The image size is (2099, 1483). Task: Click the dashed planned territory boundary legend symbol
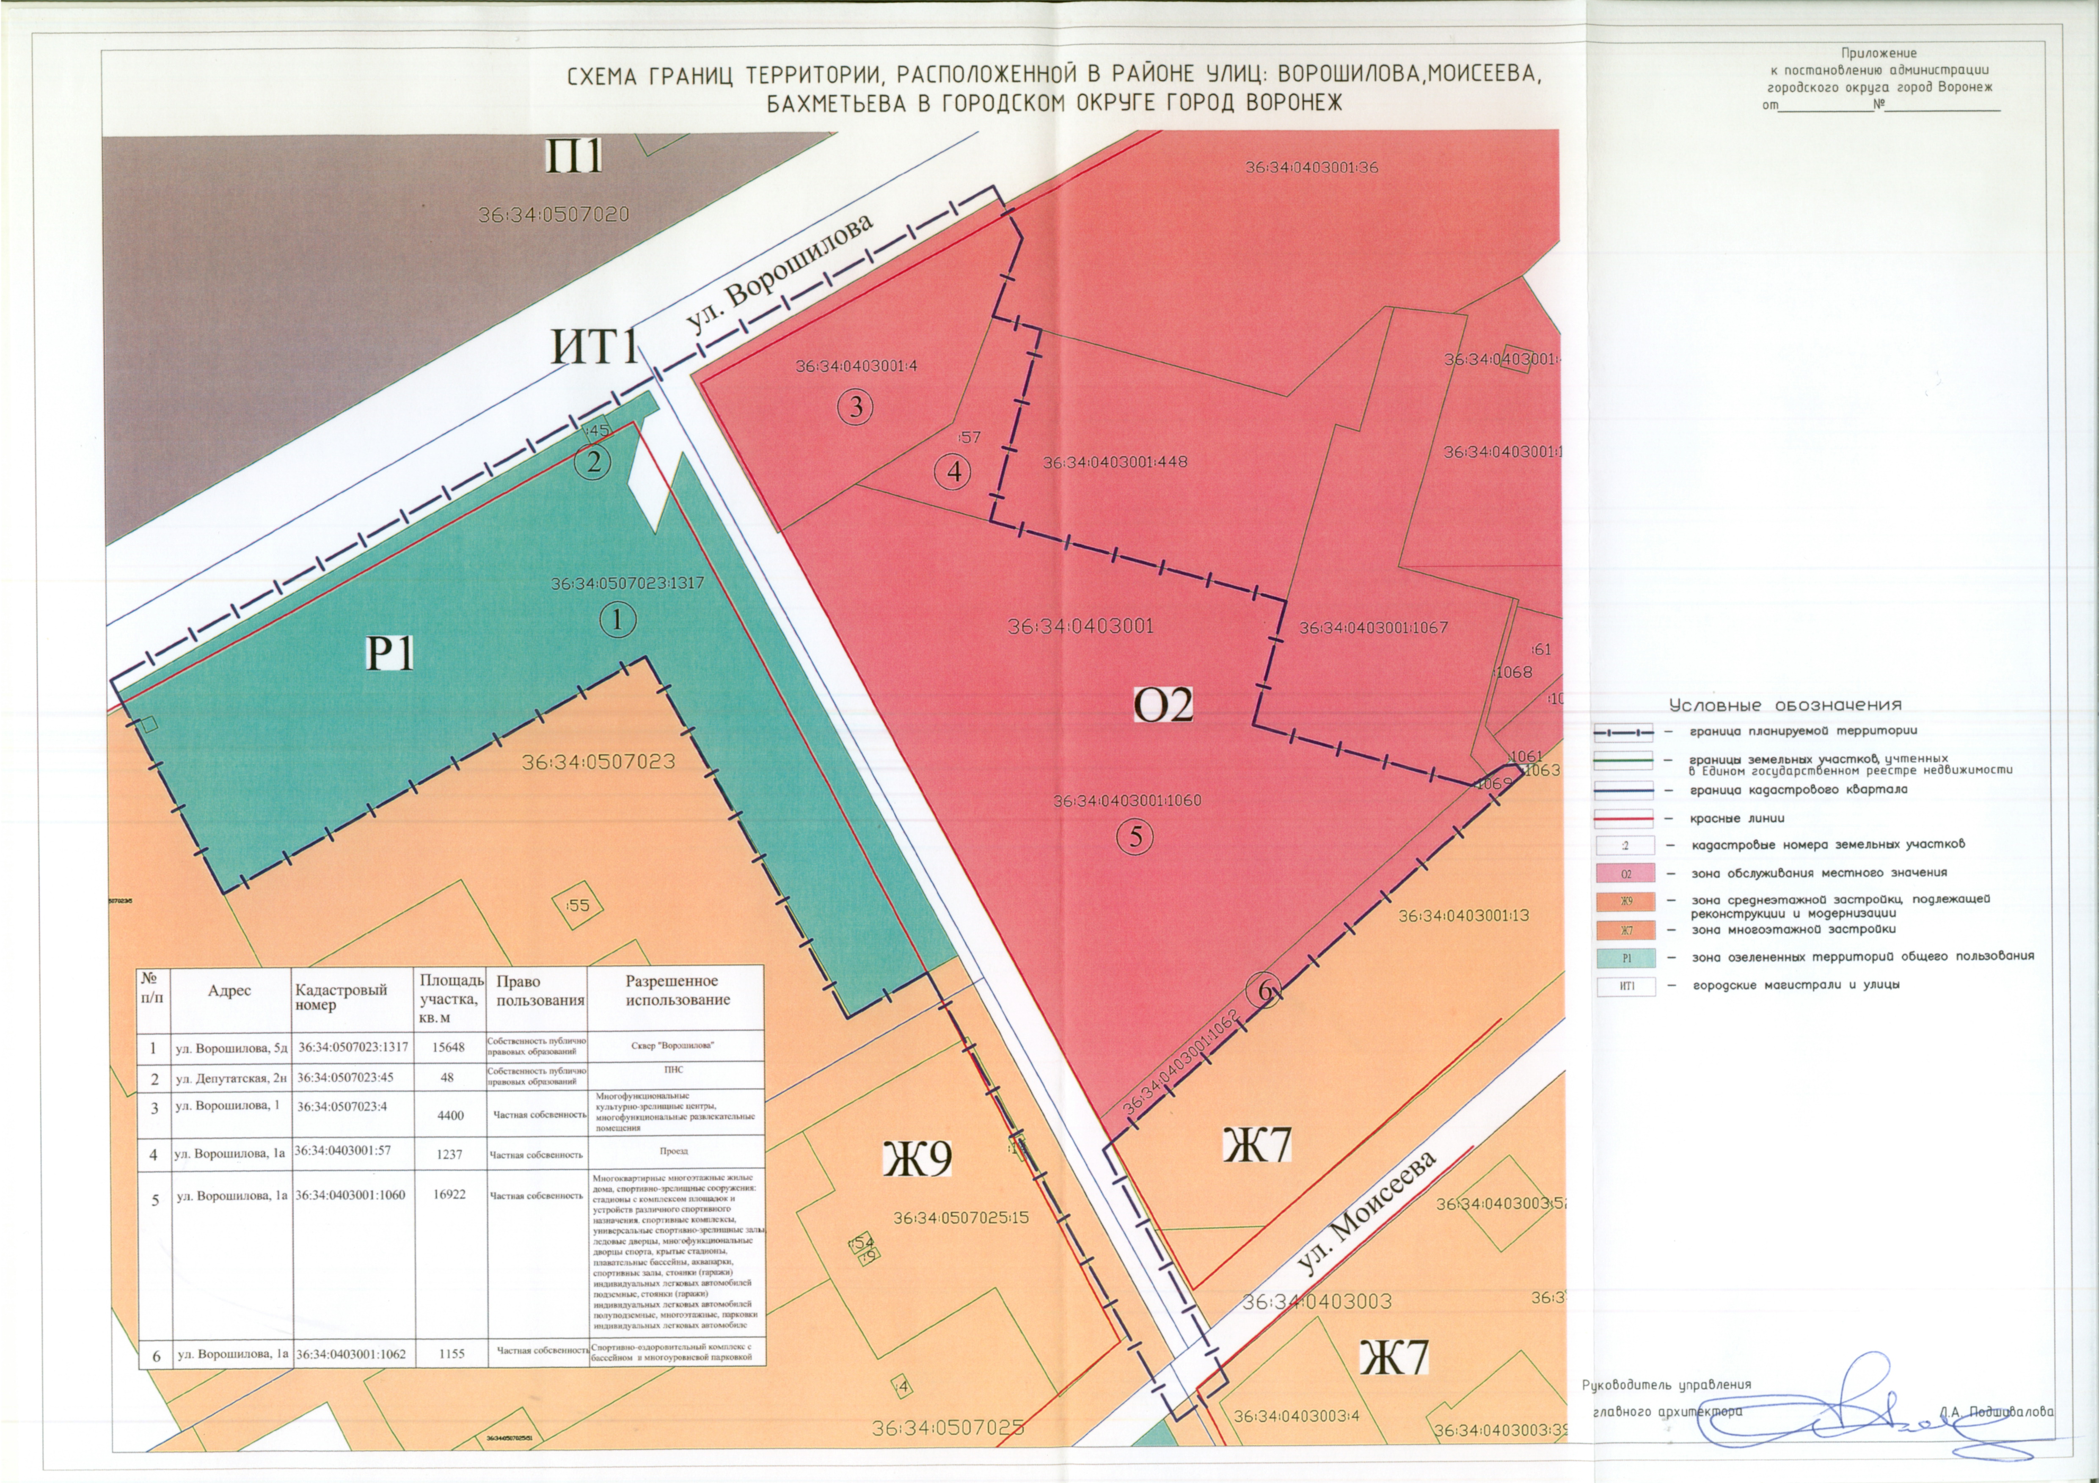click(1624, 732)
